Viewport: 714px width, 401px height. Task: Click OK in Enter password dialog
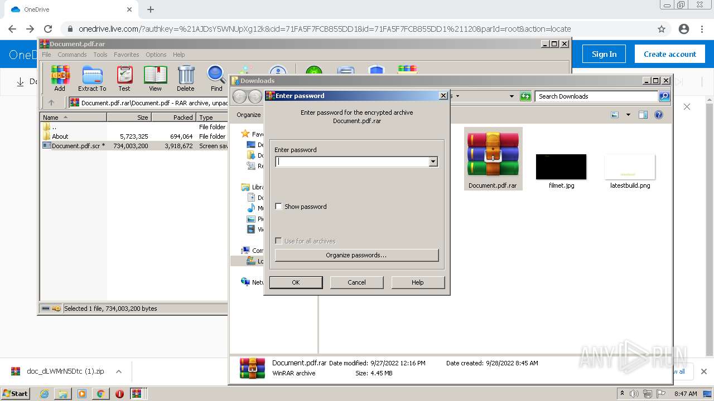click(296, 282)
